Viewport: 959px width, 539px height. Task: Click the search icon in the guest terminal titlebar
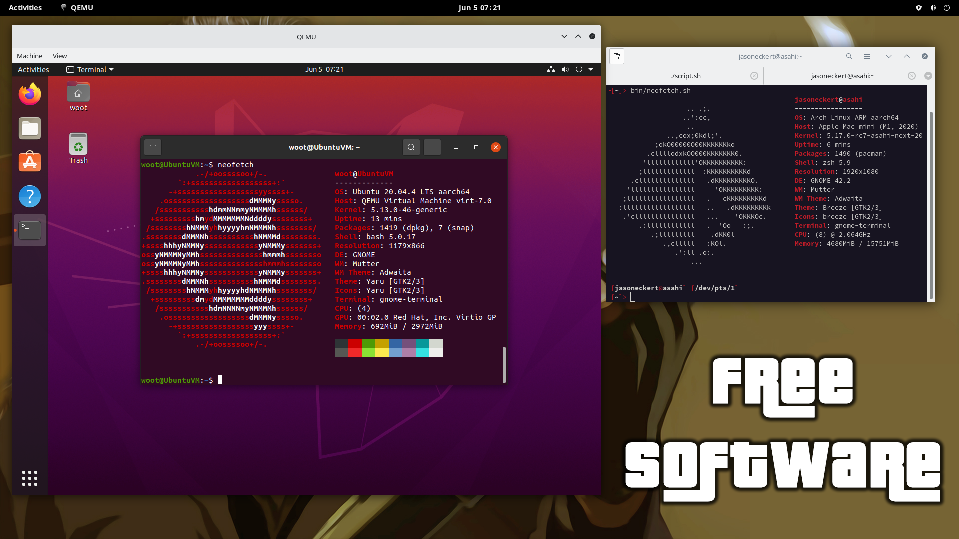[x=411, y=147]
